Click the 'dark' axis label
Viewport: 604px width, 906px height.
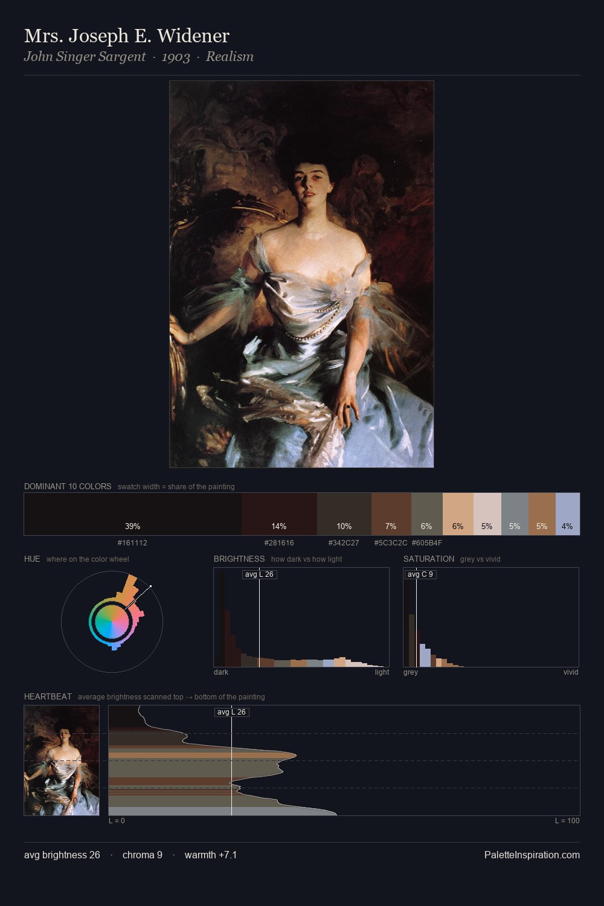pos(221,672)
